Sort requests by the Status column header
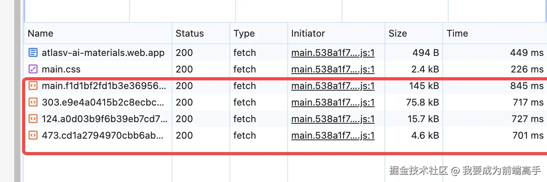 pyautogui.click(x=190, y=33)
